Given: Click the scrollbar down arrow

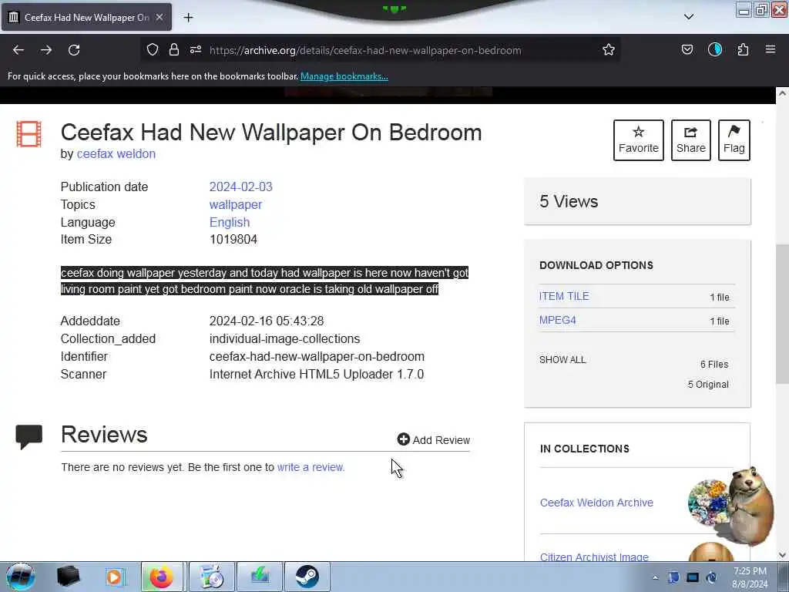Looking at the screenshot, I should click(782, 555).
